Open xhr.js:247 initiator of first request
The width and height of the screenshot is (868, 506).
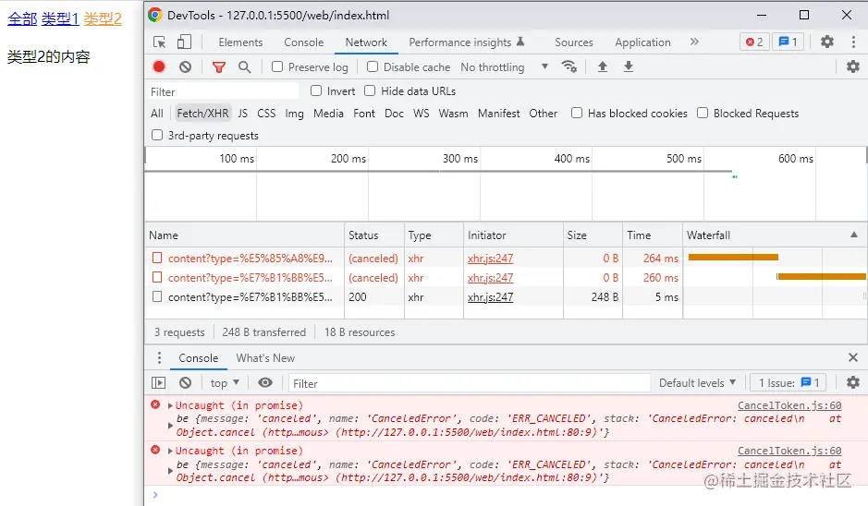click(490, 259)
